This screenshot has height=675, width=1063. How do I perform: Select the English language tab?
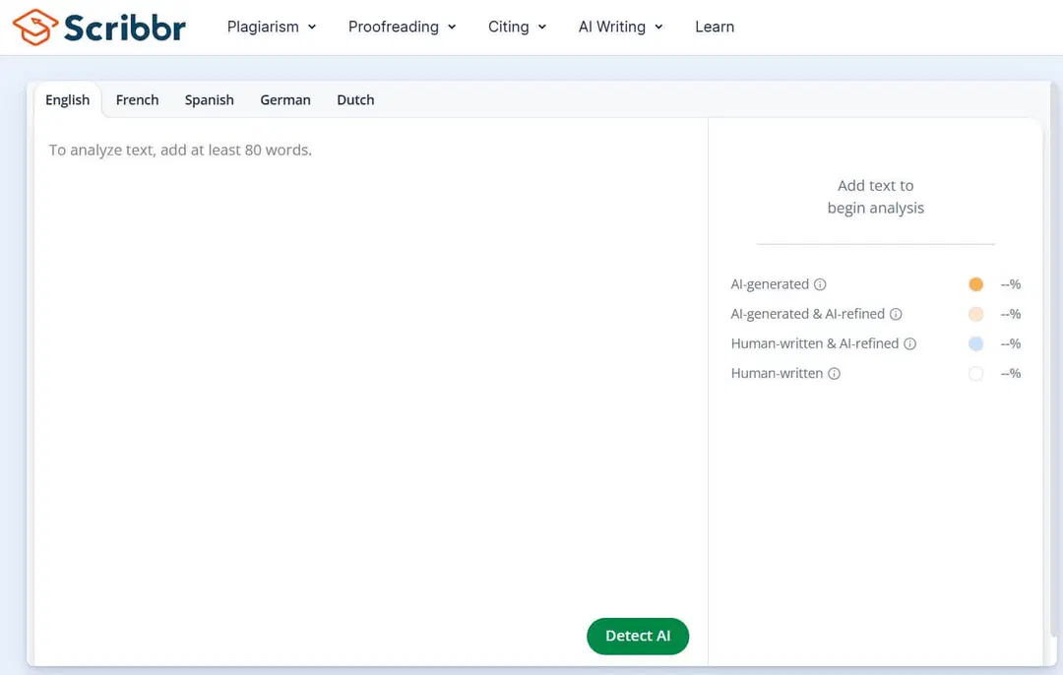67,99
